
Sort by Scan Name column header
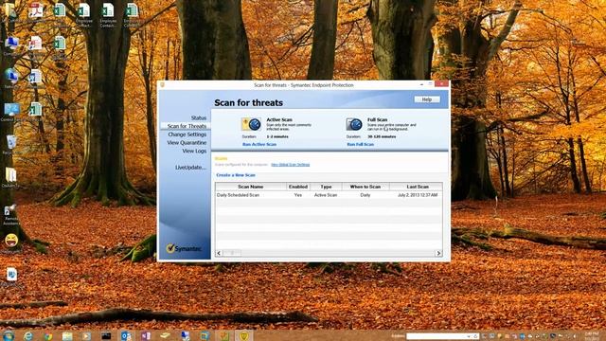pos(250,187)
